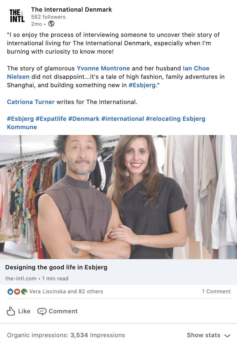Open 'Designing the good life in Esbjerg' title
The height and width of the screenshot is (343, 237).
[x=56, y=267]
